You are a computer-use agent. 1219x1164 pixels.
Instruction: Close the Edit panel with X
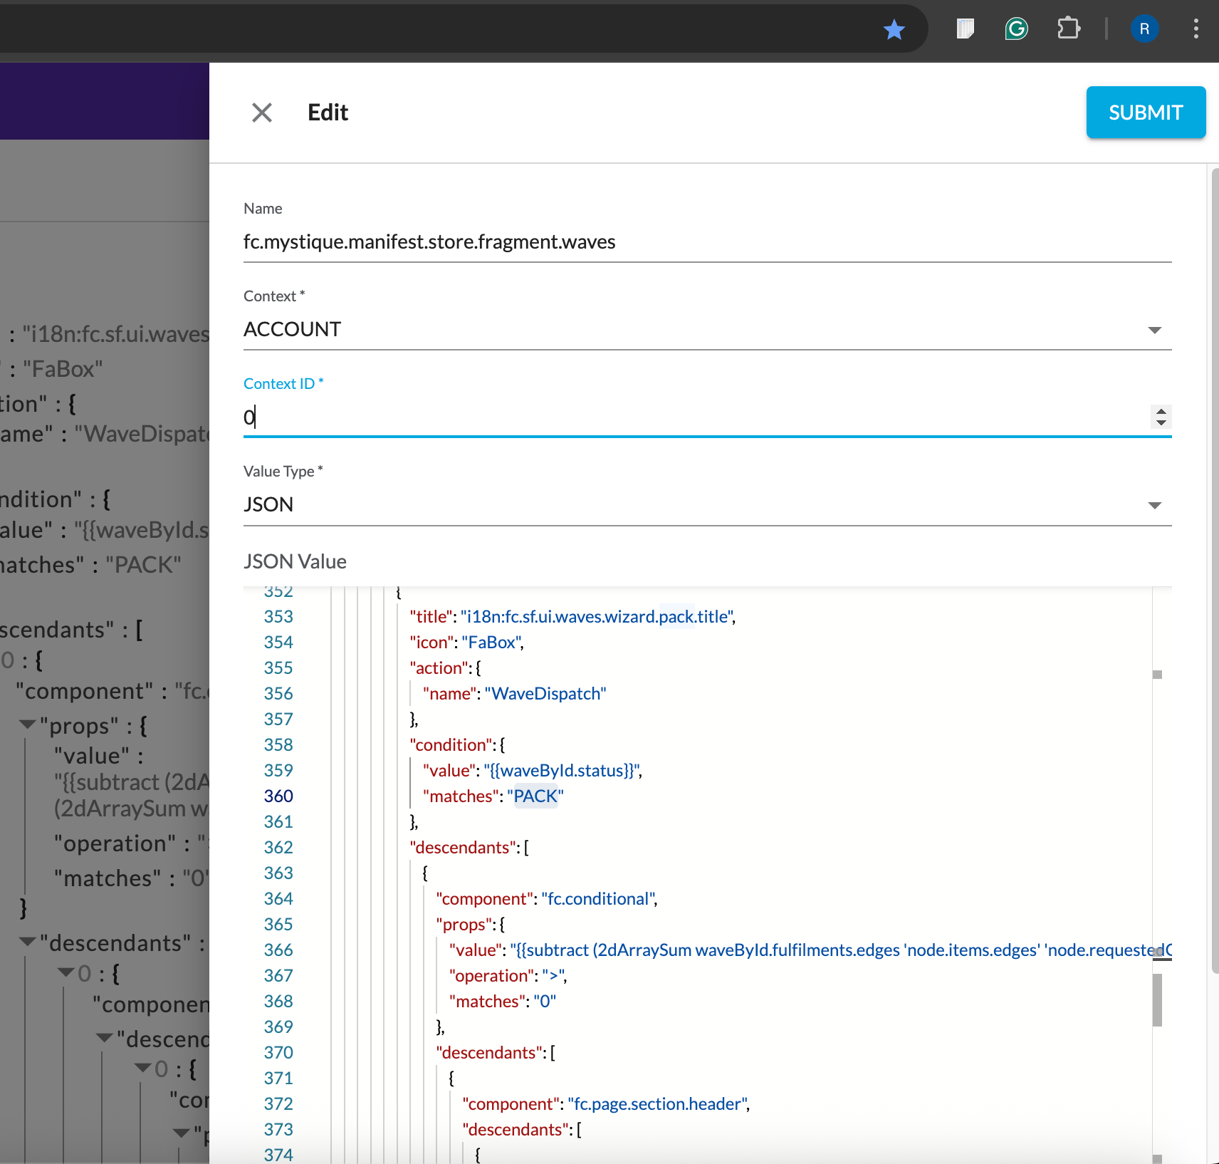click(262, 113)
